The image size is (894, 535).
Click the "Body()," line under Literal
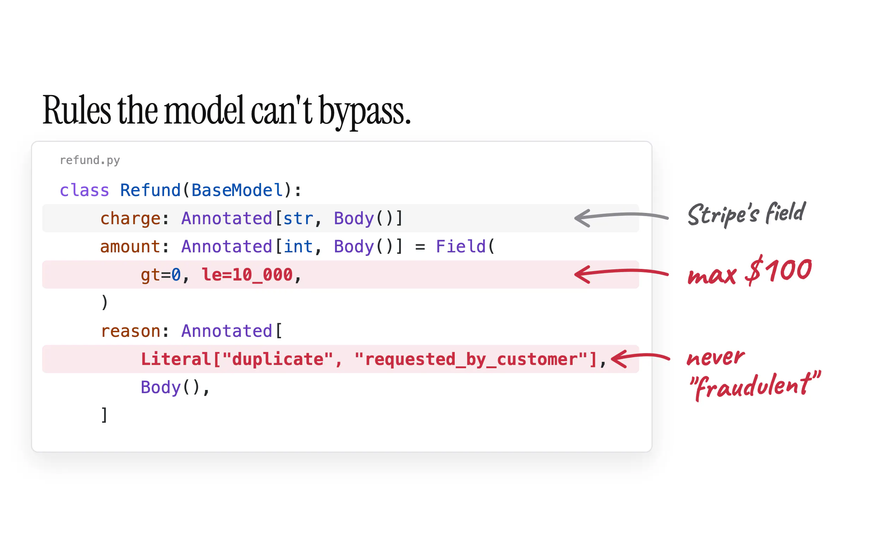[x=175, y=388]
